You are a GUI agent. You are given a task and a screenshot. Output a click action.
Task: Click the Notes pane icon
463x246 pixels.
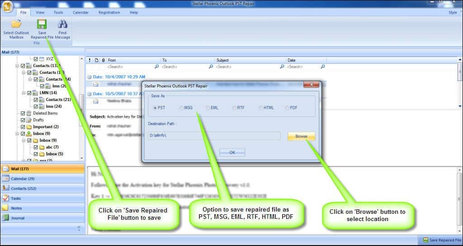[x=5, y=208]
